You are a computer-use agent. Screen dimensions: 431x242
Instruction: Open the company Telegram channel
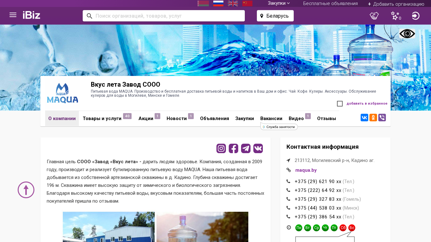coord(246,148)
